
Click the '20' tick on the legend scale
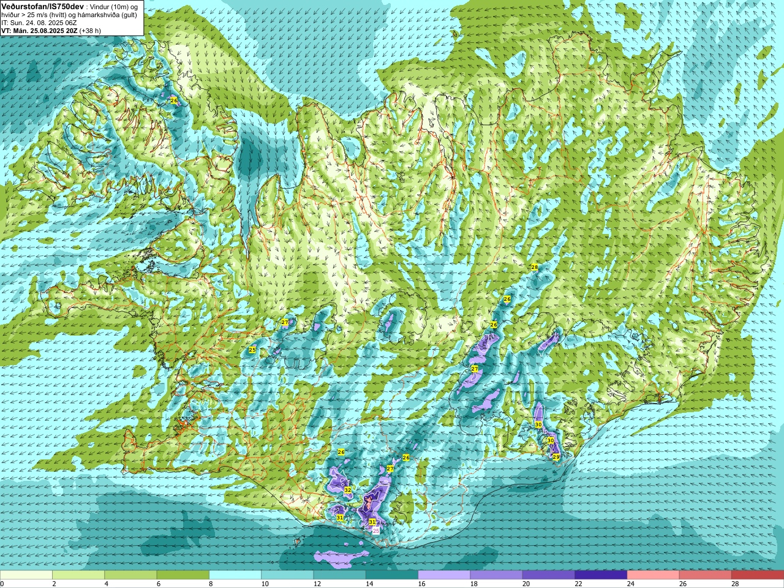527,584
